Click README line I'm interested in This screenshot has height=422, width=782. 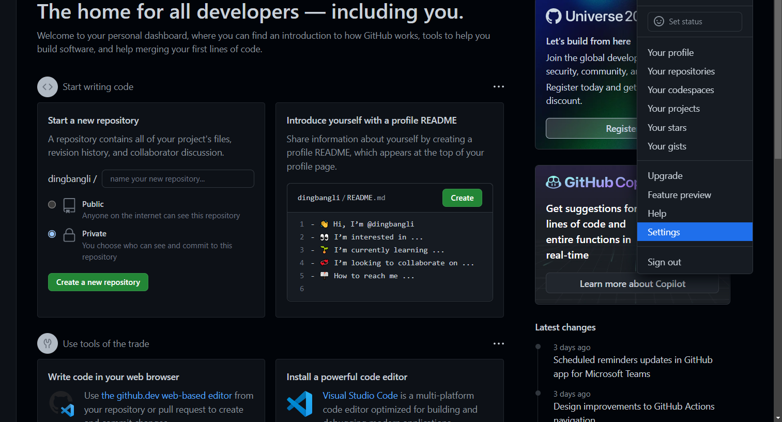(x=371, y=237)
